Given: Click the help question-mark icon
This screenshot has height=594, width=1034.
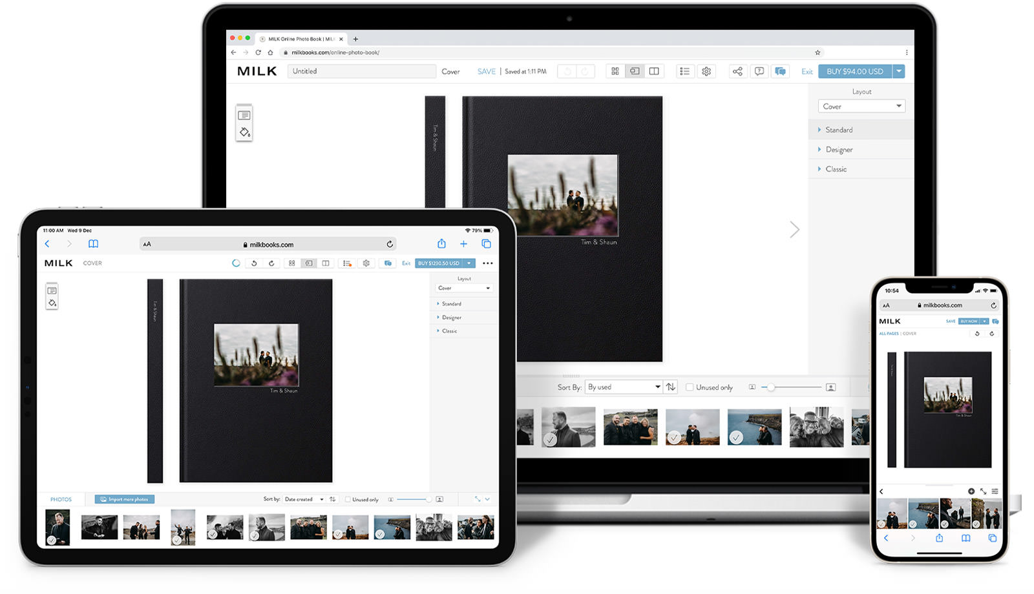Looking at the screenshot, I should tap(759, 71).
